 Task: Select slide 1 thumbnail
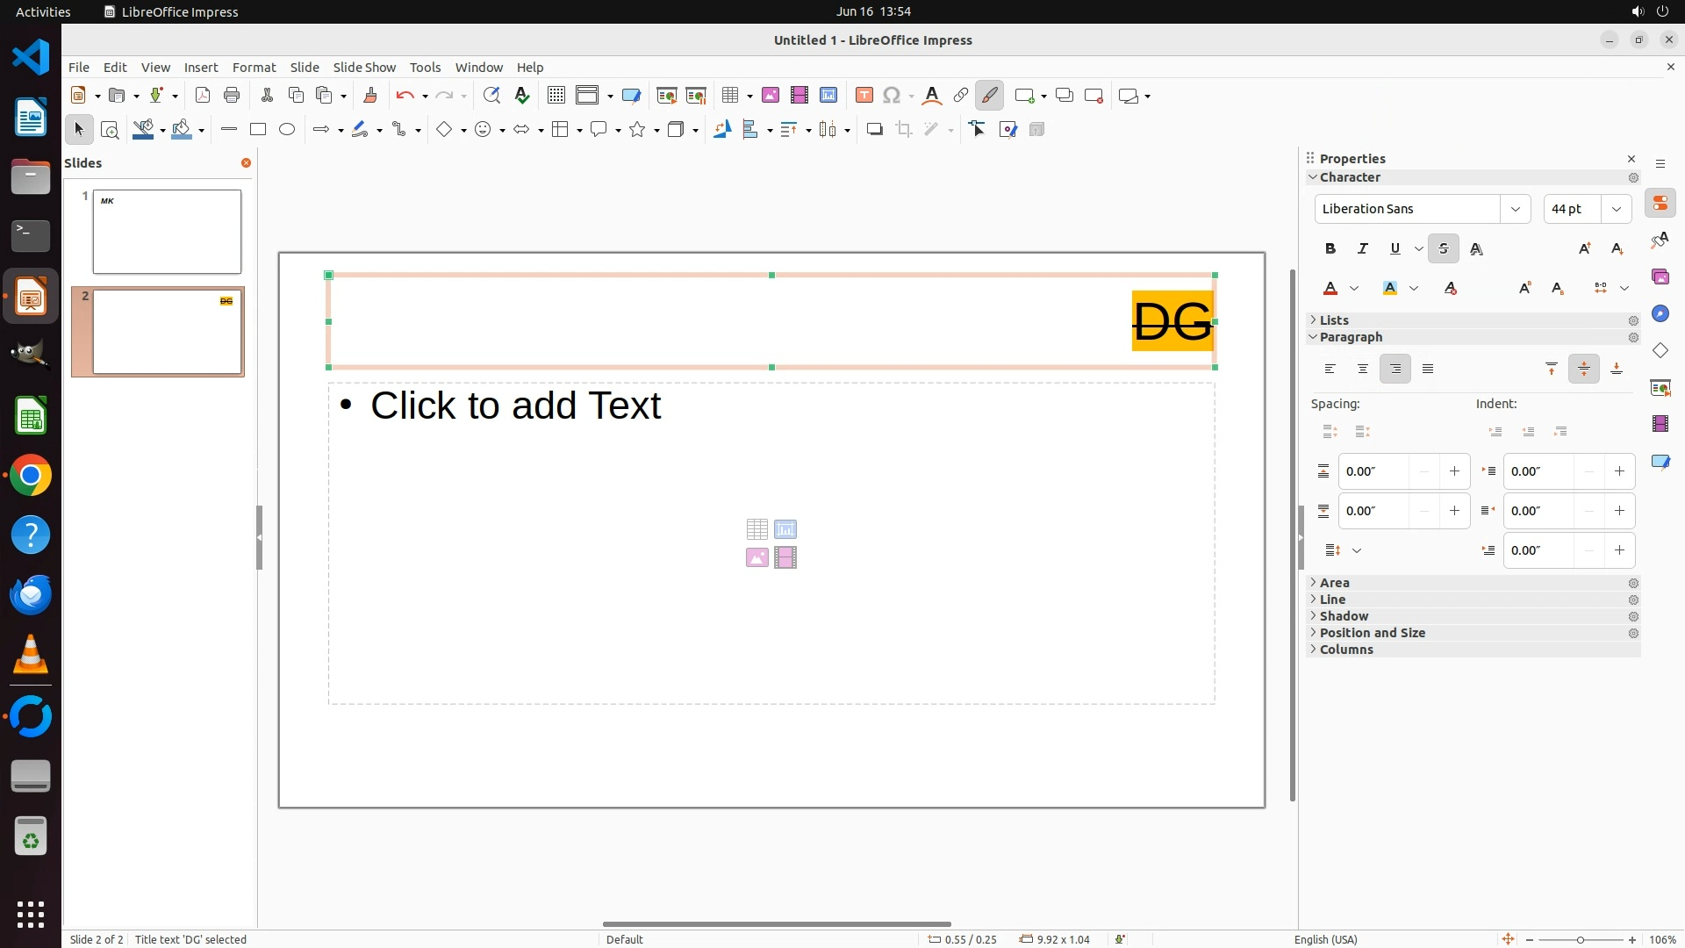[167, 232]
